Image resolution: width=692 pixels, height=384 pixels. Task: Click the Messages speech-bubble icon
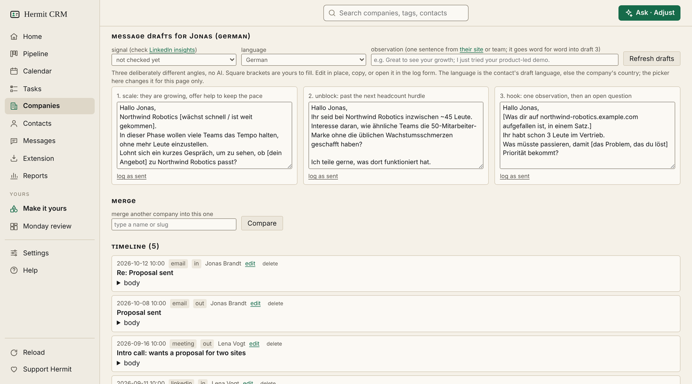coord(14,141)
